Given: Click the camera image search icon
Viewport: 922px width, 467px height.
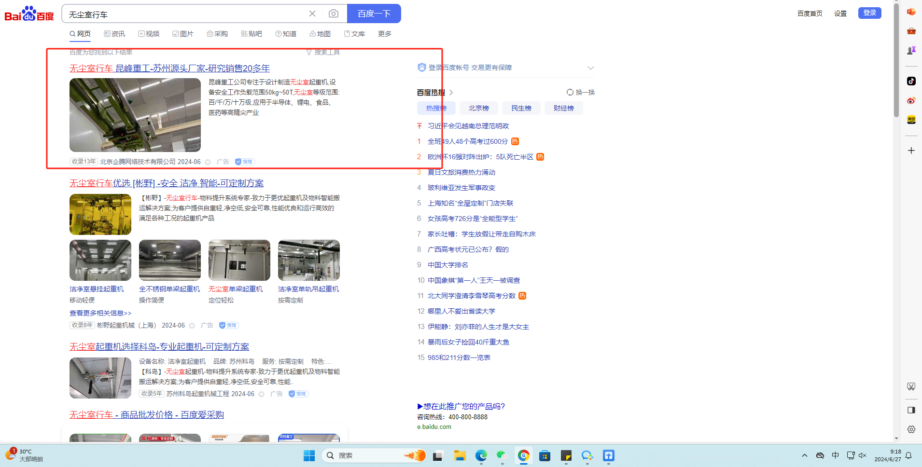Looking at the screenshot, I should [333, 14].
